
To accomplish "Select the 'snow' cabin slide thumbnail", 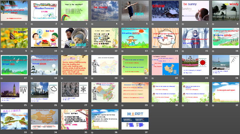I will (165, 11).
